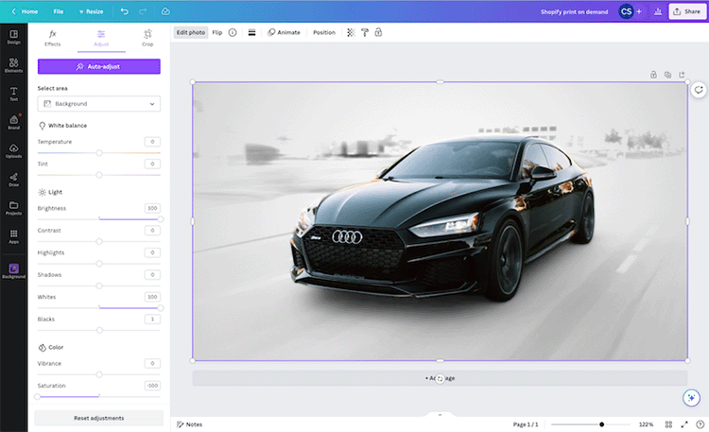This screenshot has width=709, height=432.
Task: Open the transparency checkerboard icon
Action: click(x=351, y=32)
